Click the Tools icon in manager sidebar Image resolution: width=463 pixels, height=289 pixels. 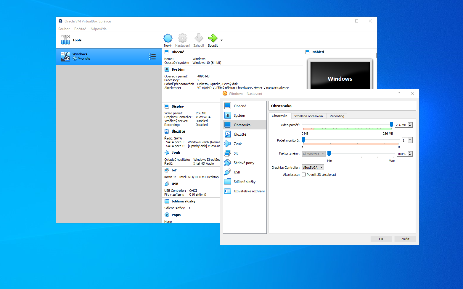pos(65,40)
